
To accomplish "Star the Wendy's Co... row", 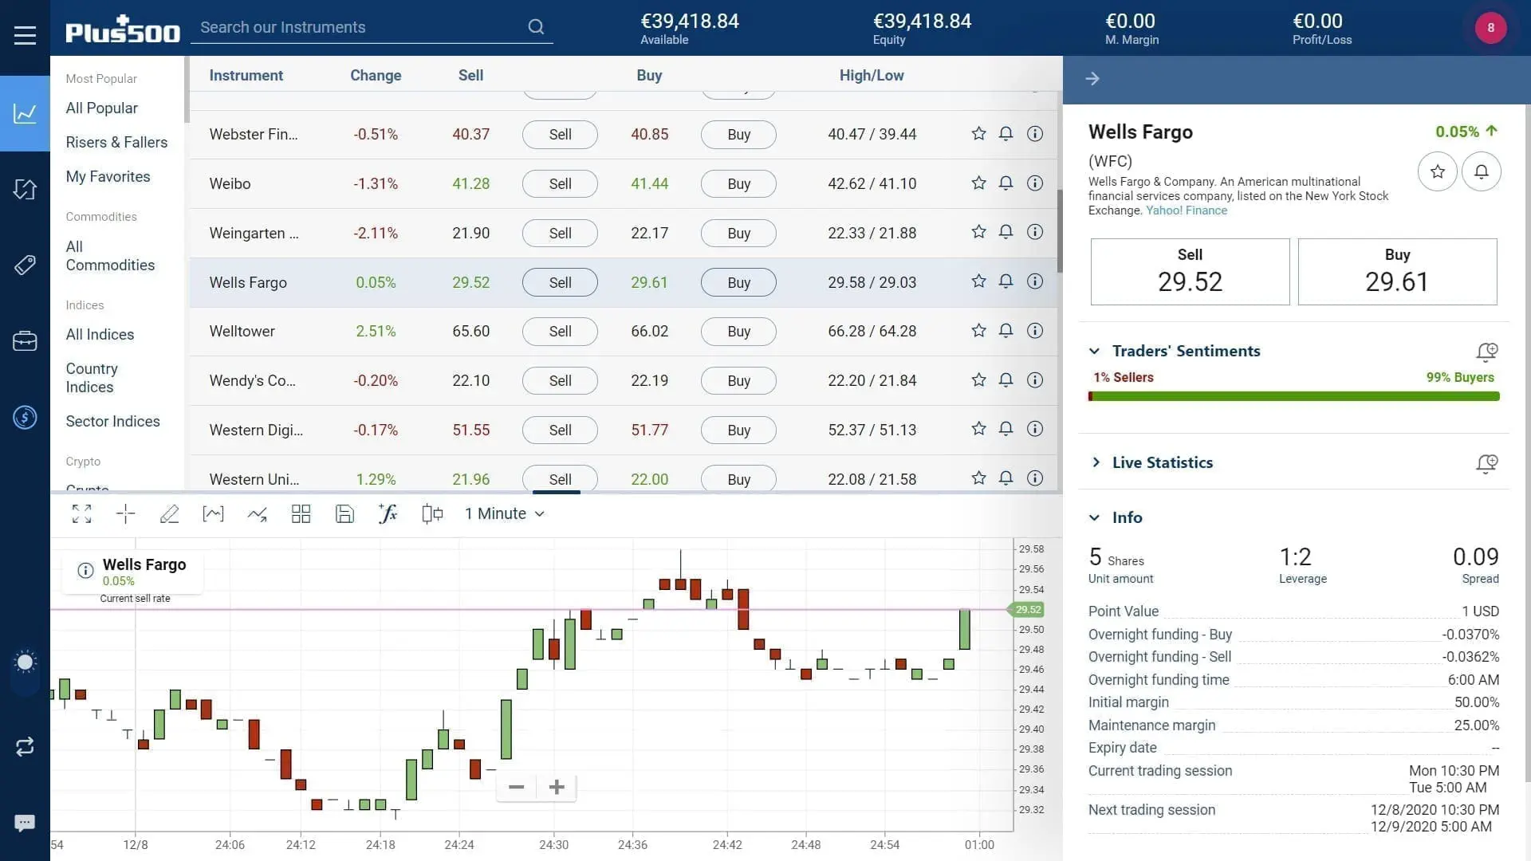I will pos(978,380).
